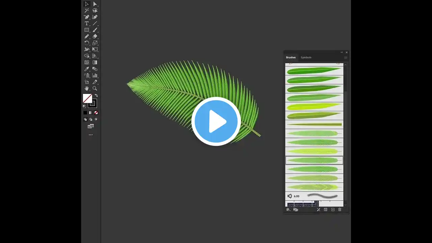Apply solid Color mode button
Image resolution: width=432 pixels, height=243 pixels.
pos(85,113)
